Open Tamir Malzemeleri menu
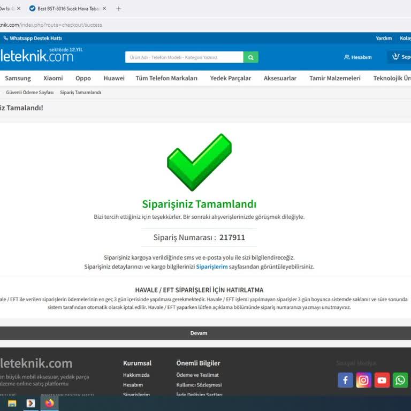 (334, 78)
